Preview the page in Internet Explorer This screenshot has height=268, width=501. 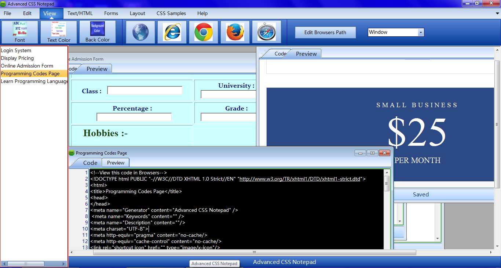172,32
